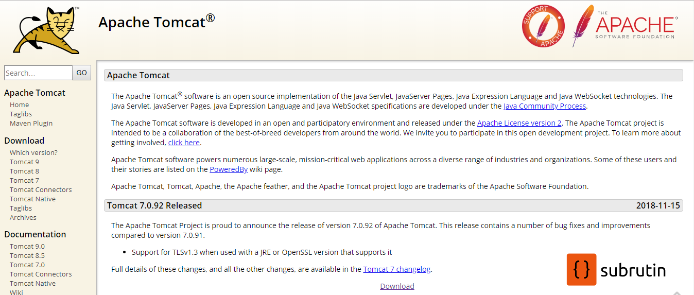Select the Which version? download link
The width and height of the screenshot is (694, 295).
click(x=33, y=152)
